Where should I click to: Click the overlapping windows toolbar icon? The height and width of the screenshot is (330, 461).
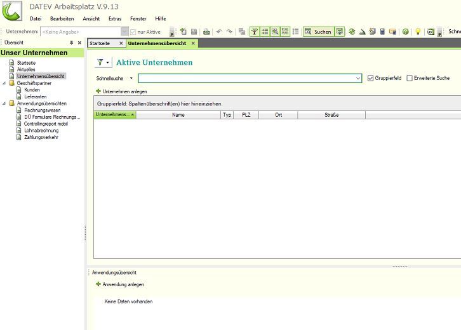click(x=242, y=32)
